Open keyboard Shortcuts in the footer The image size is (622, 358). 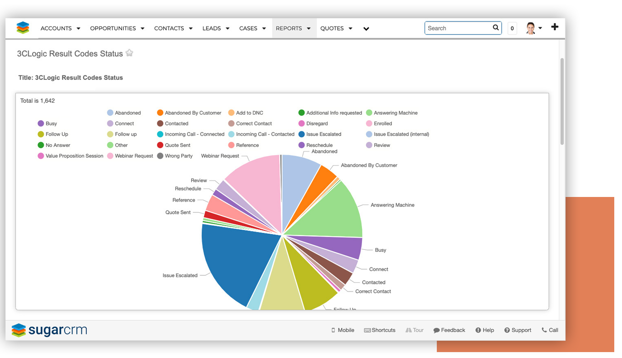[x=379, y=330]
